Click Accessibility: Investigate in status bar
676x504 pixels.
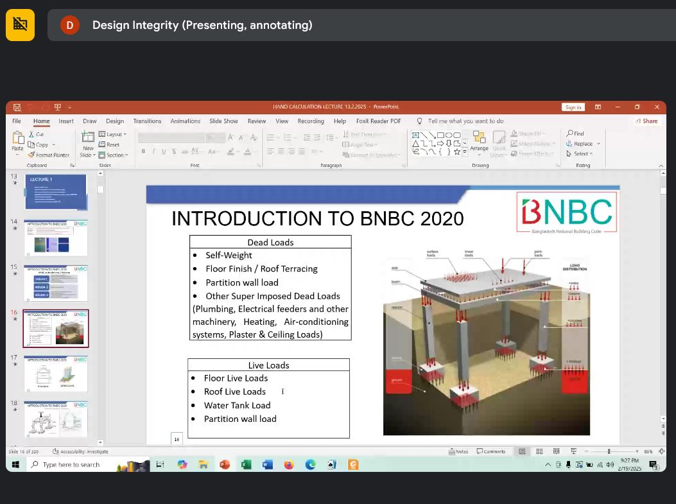point(80,451)
